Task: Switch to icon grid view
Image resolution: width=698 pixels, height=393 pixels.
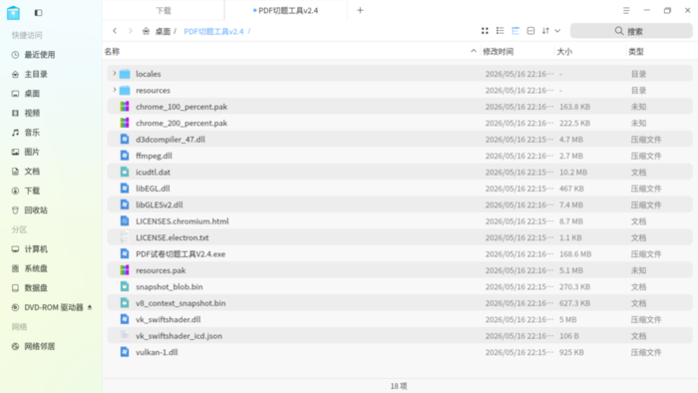Action: [x=485, y=31]
